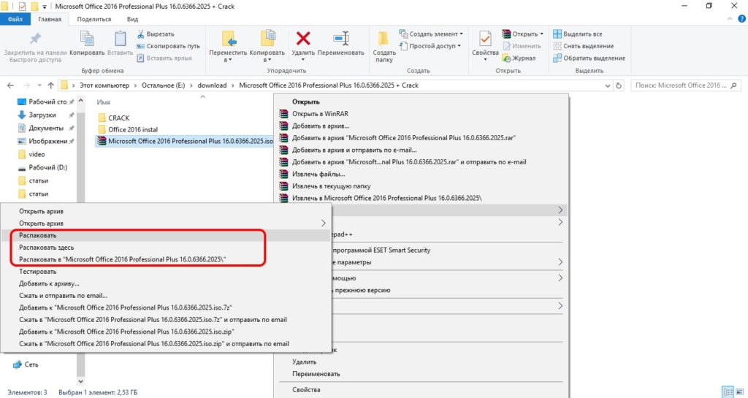Click the Pin to Quick access icon

click(x=35, y=38)
